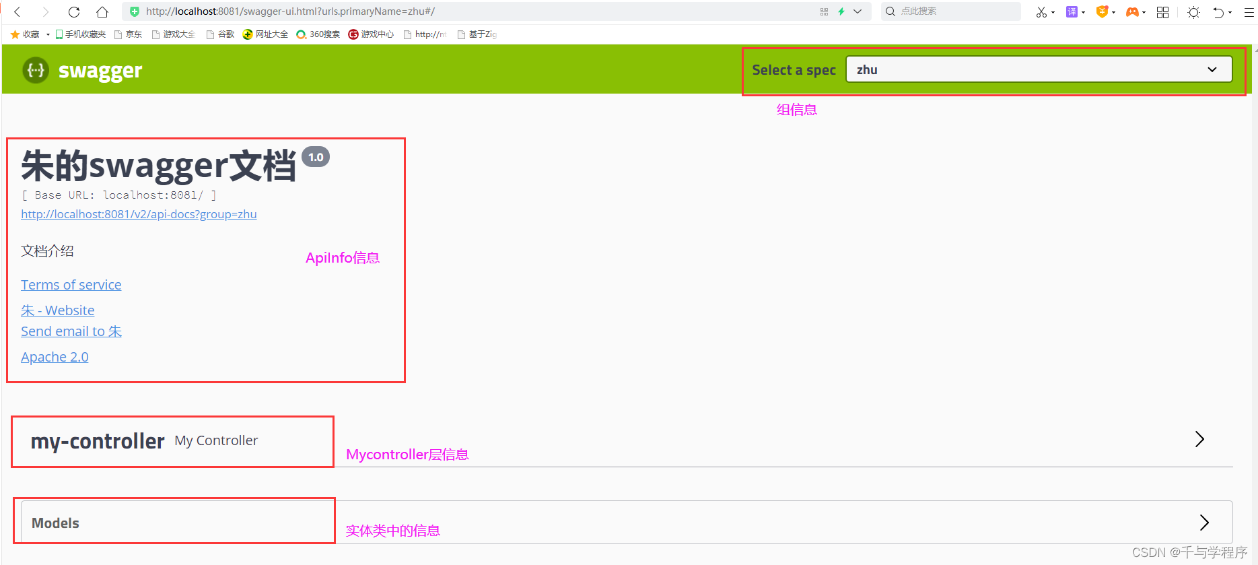Click the swagger logo icon

36,70
